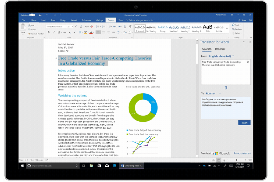This screenshot has height=182, width=274.
Task: Cut the selected text
Action: [x=31, y=25]
